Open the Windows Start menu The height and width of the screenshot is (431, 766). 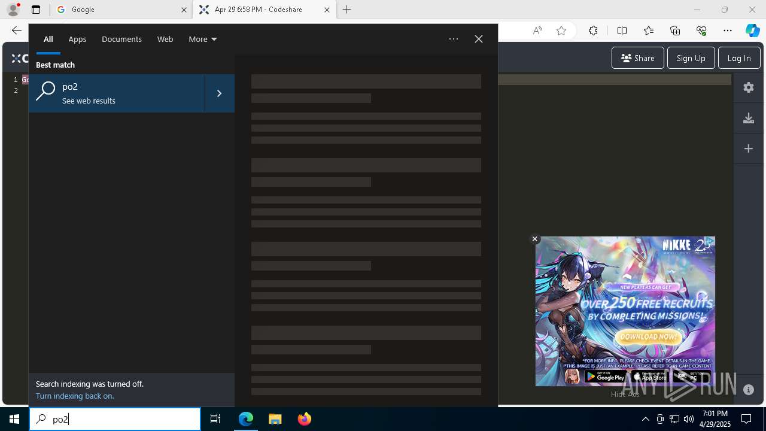click(x=14, y=419)
